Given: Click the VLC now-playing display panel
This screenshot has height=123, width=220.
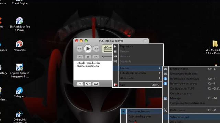Looking at the screenshot, I should [x=107, y=49].
